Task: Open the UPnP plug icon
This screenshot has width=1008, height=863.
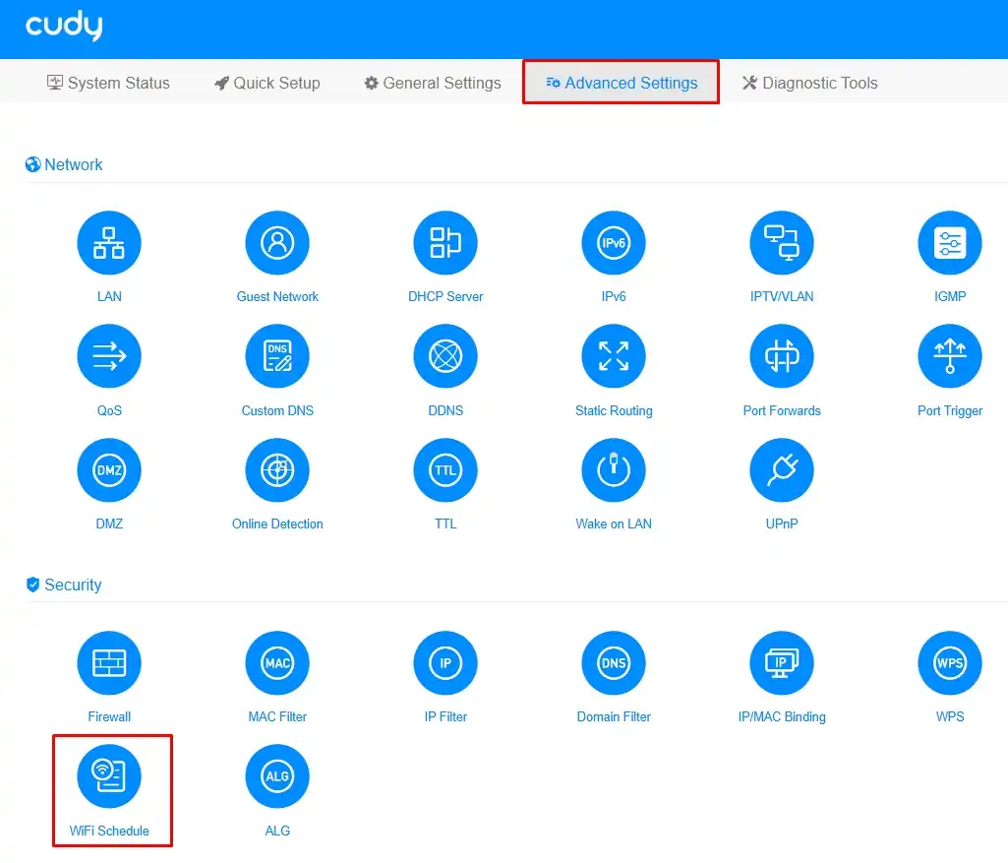Action: point(782,470)
